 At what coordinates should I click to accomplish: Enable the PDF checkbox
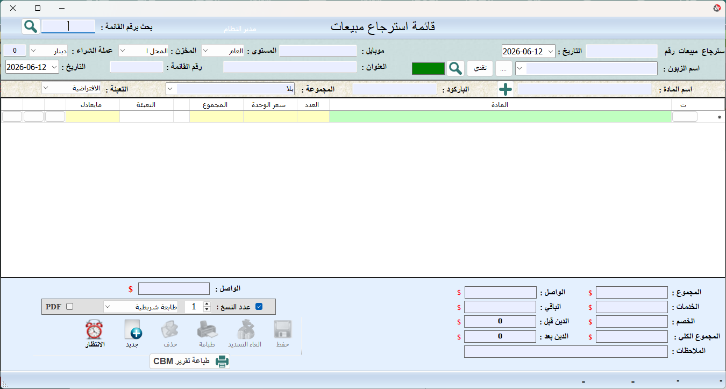[x=69, y=307]
